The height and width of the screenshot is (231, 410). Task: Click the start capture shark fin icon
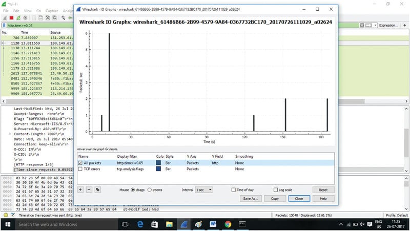4,17
